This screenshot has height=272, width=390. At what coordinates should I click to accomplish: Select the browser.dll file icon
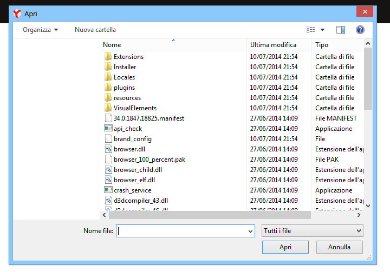[x=108, y=149]
